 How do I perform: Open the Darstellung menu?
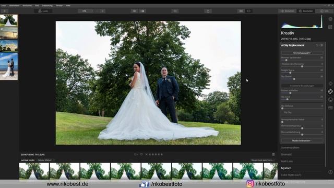pos(47,6)
